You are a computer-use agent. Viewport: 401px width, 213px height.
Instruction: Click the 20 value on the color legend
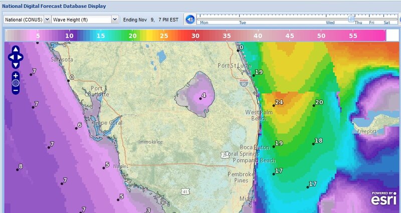point(132,36)
